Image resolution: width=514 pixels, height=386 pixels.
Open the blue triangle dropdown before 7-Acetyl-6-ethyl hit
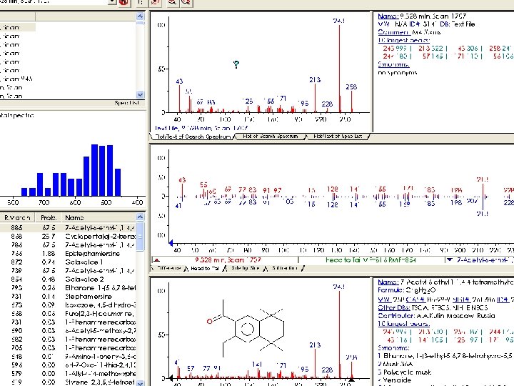coord(450,259)
